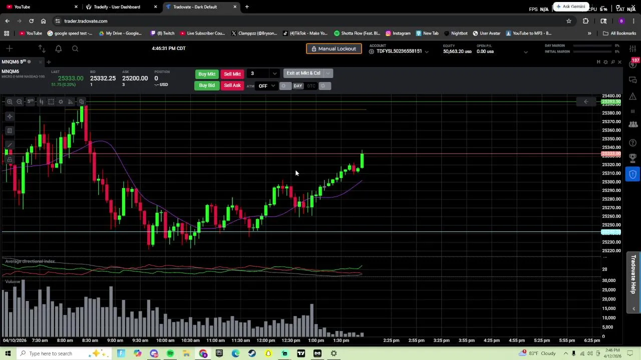The width and height of the screenshot is (641, 360).
Task: Select GTC time-in-force toggle
Action: (311, 86)
